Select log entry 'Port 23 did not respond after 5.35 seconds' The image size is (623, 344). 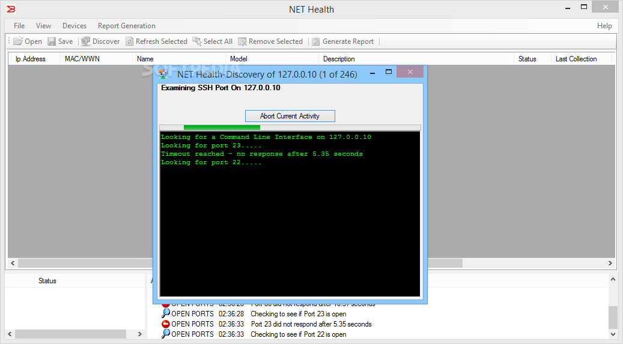[311, 324]
